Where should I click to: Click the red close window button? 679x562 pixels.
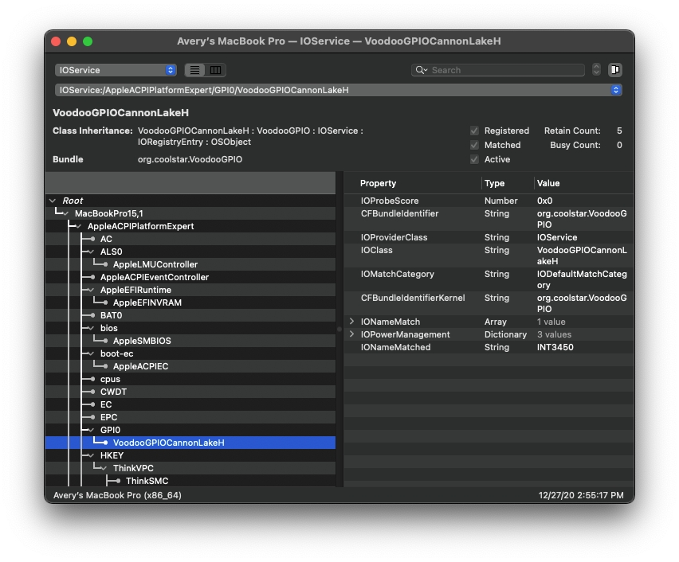pos(56,41)
